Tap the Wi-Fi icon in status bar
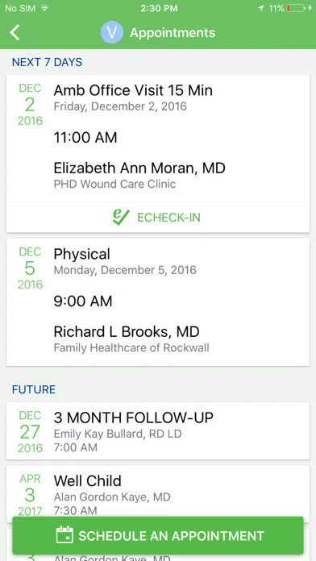The width and height of the screenshot is (316, 561). tap(44, 8)
